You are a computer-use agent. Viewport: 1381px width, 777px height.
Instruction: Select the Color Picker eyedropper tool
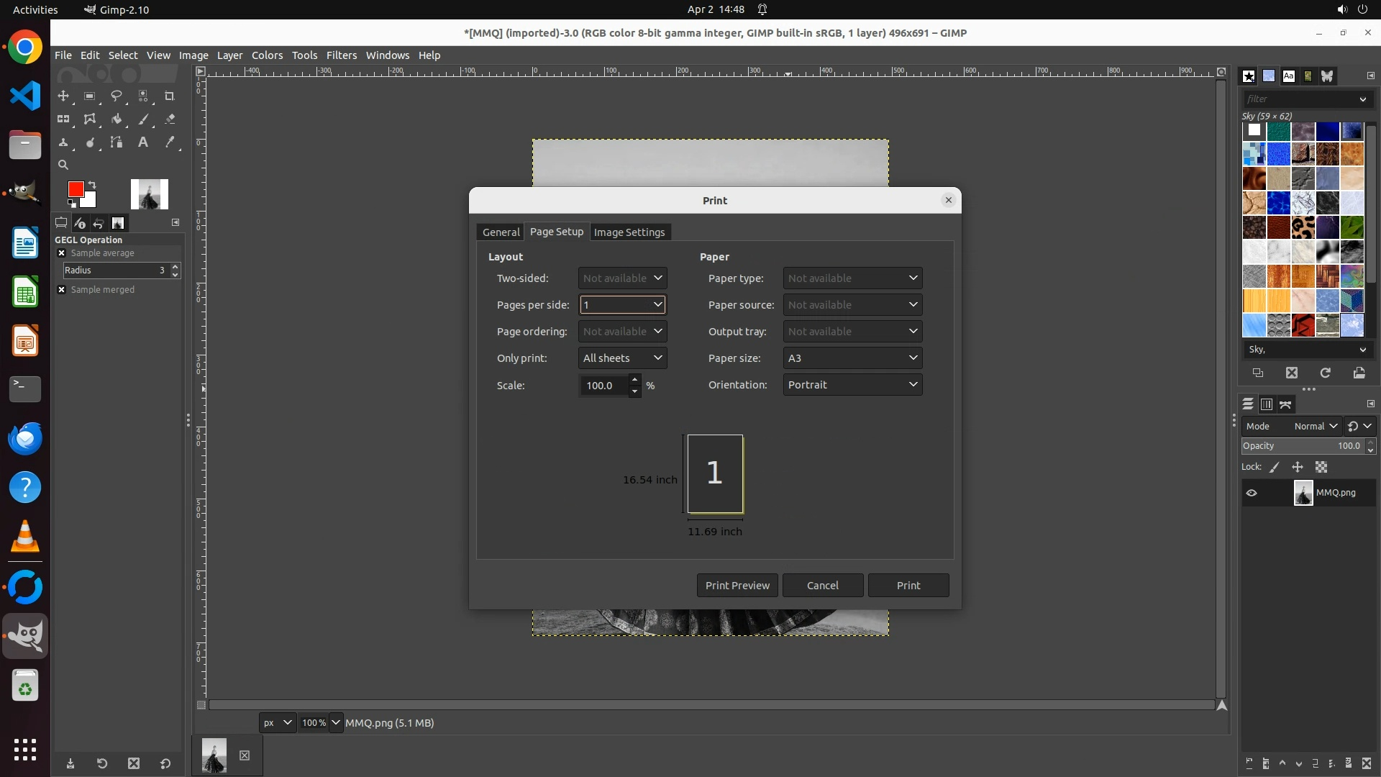pyautogui.click(x=170, y=142)
